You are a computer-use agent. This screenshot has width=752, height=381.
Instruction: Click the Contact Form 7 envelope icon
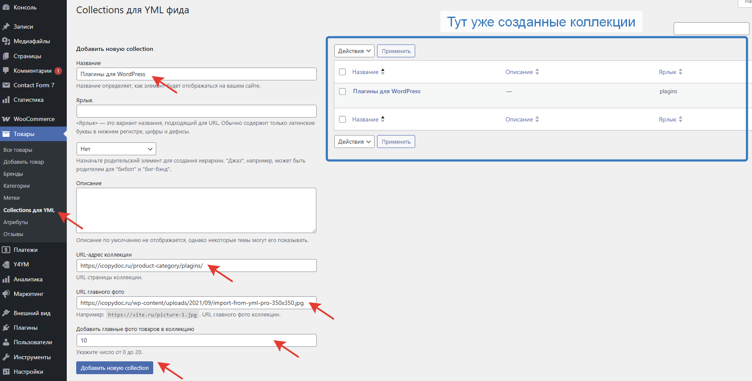coord(6,85)
